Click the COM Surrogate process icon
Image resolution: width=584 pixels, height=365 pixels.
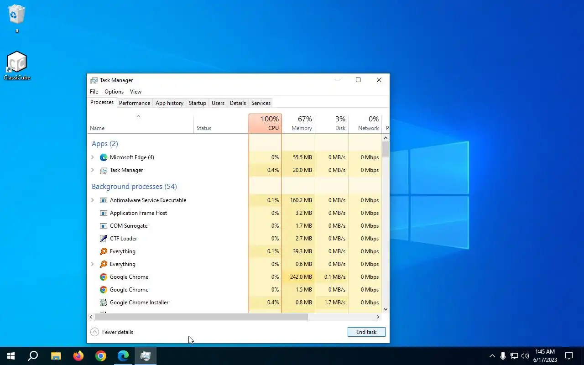104,226
